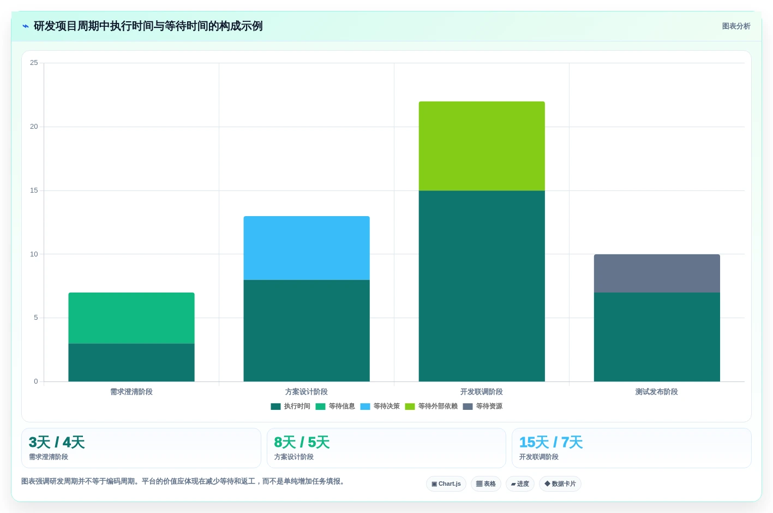Viewport: 773px width, 513px height.
Task: Open the 3天 / 4天 需求澄清阶段 card
Action: coord(141,448)
